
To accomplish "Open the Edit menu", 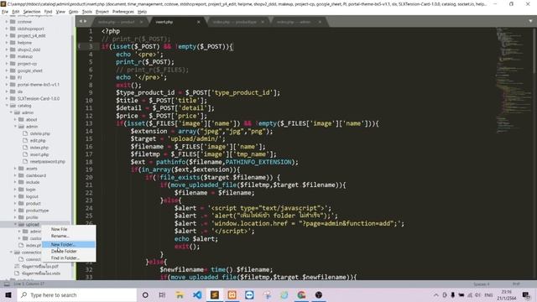I will pyautogui.click(x=16, y=12).
